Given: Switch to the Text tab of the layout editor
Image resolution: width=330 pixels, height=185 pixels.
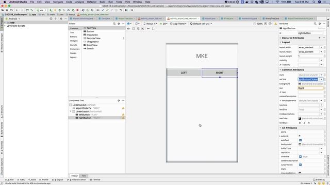Looking at the screenshot, I should coord(84,176).
